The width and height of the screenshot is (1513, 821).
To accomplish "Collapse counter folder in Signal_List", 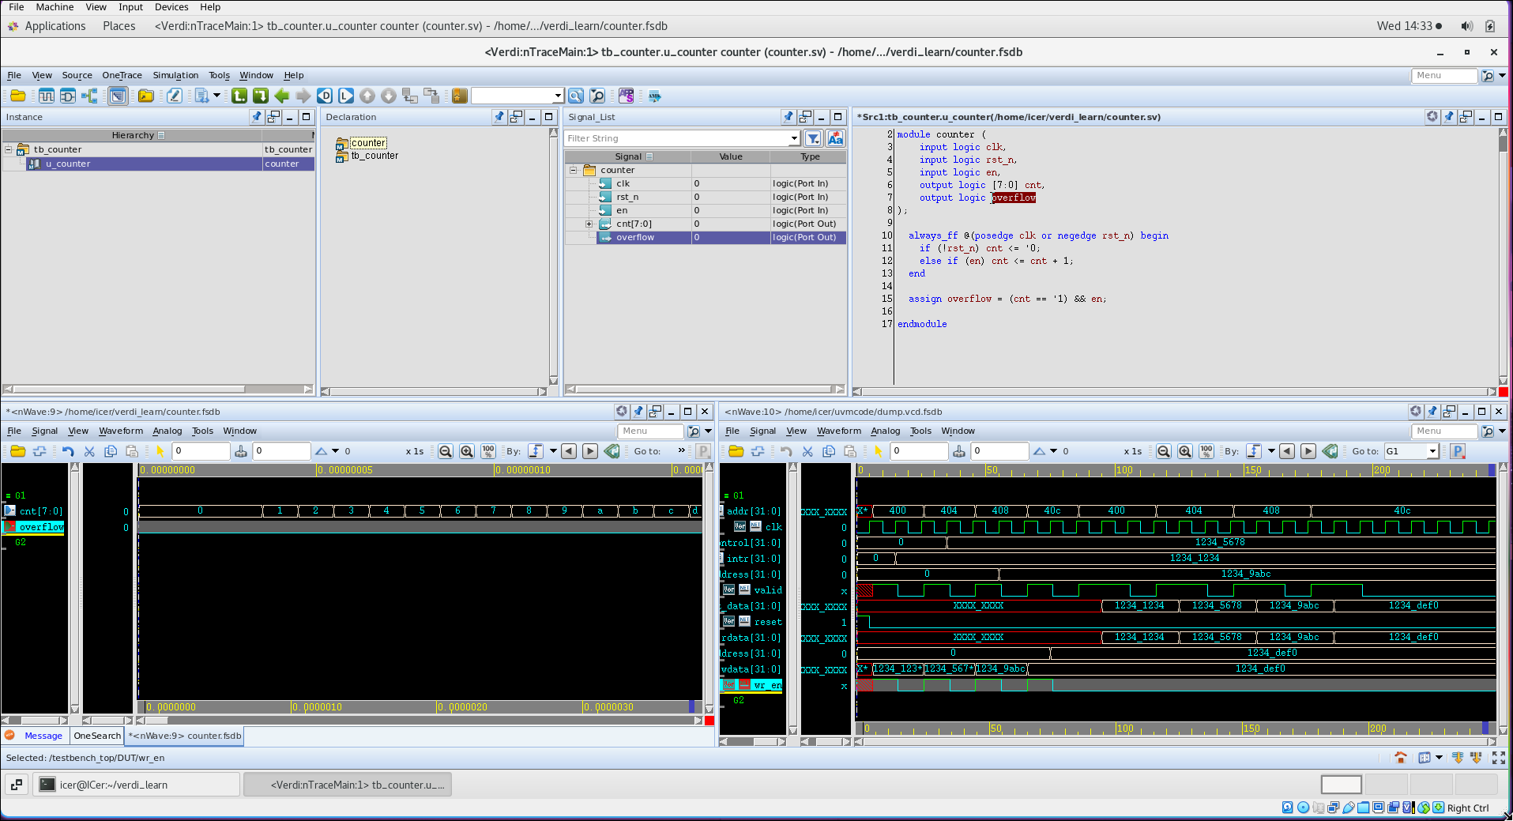I will (574, 170).
